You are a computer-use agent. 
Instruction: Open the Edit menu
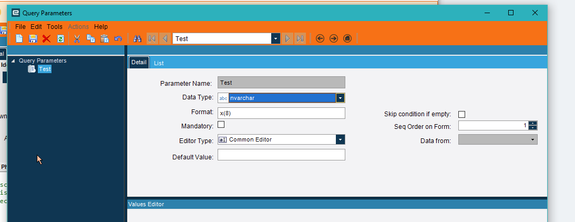pos(36,27)
